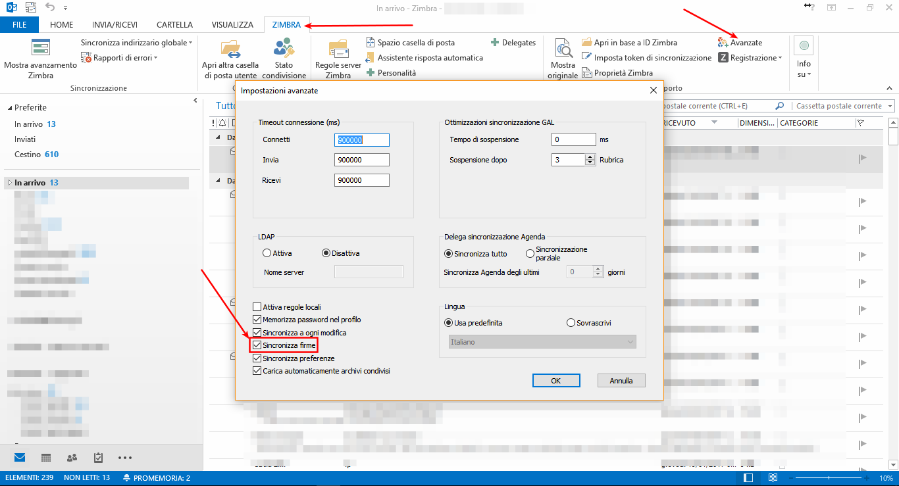Screen dimensions: 899x486
Task: Click the Promemoria: 2 status item
Action: click(156, 478)
